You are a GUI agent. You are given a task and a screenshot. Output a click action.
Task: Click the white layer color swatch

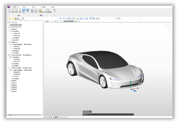tap(21, 18)
